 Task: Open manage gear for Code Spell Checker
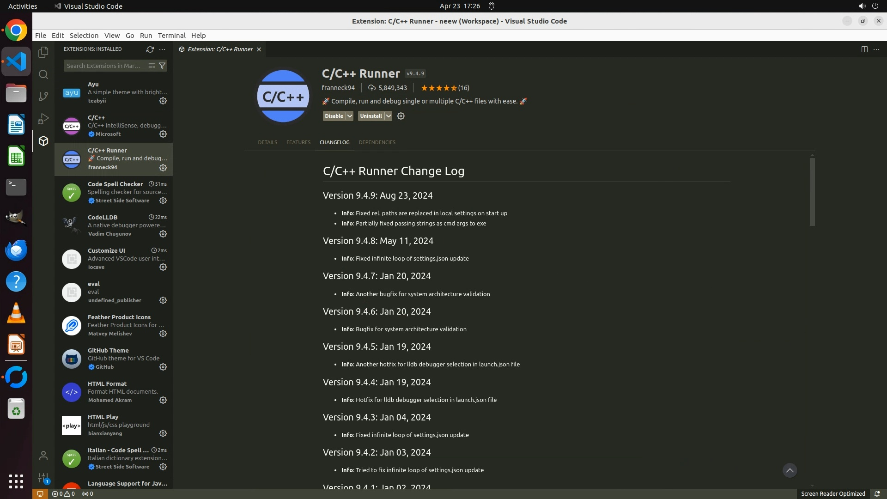tap(163, 201)
